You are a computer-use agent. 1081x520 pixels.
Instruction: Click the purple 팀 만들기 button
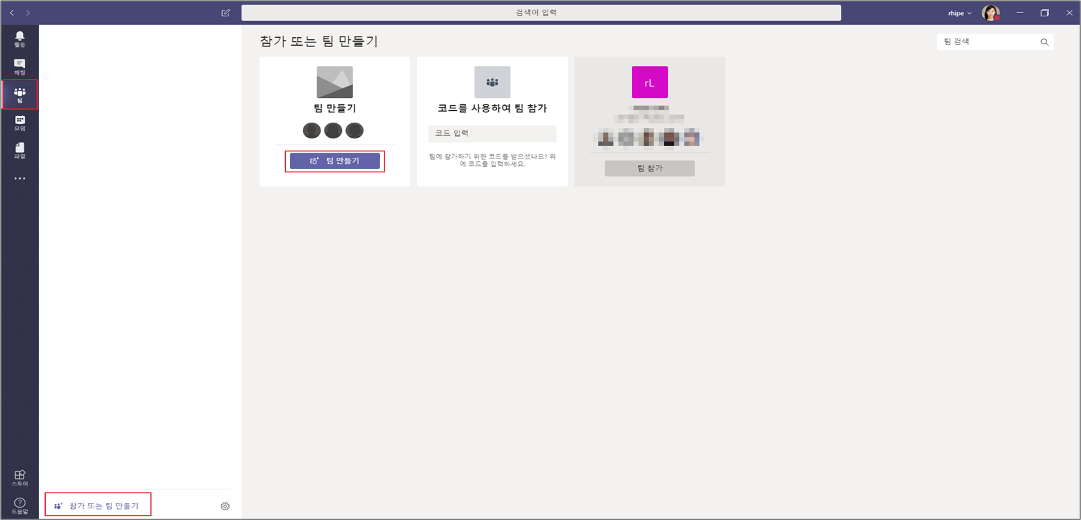[335, 161]
